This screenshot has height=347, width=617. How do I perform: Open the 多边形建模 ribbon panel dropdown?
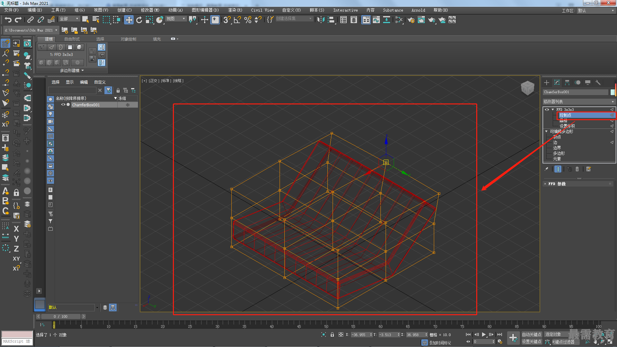(72, 70)
